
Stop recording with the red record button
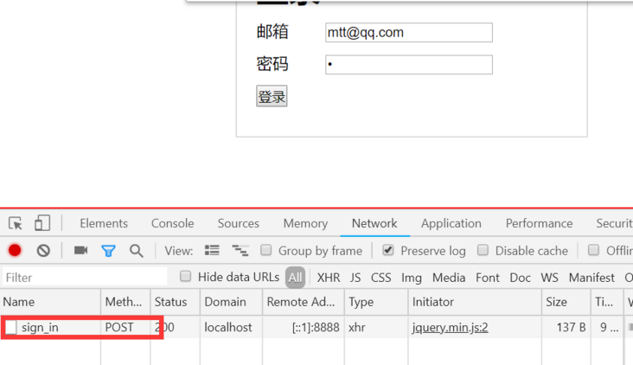pyautogui.click(x=15, y=250)
